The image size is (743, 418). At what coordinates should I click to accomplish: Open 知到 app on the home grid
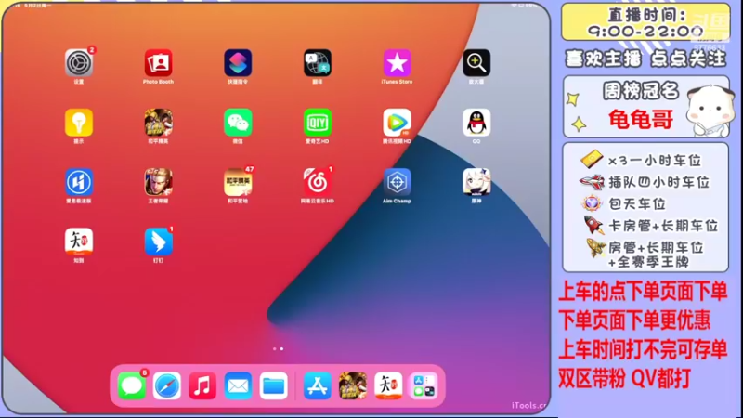click(x=79, y=242)
